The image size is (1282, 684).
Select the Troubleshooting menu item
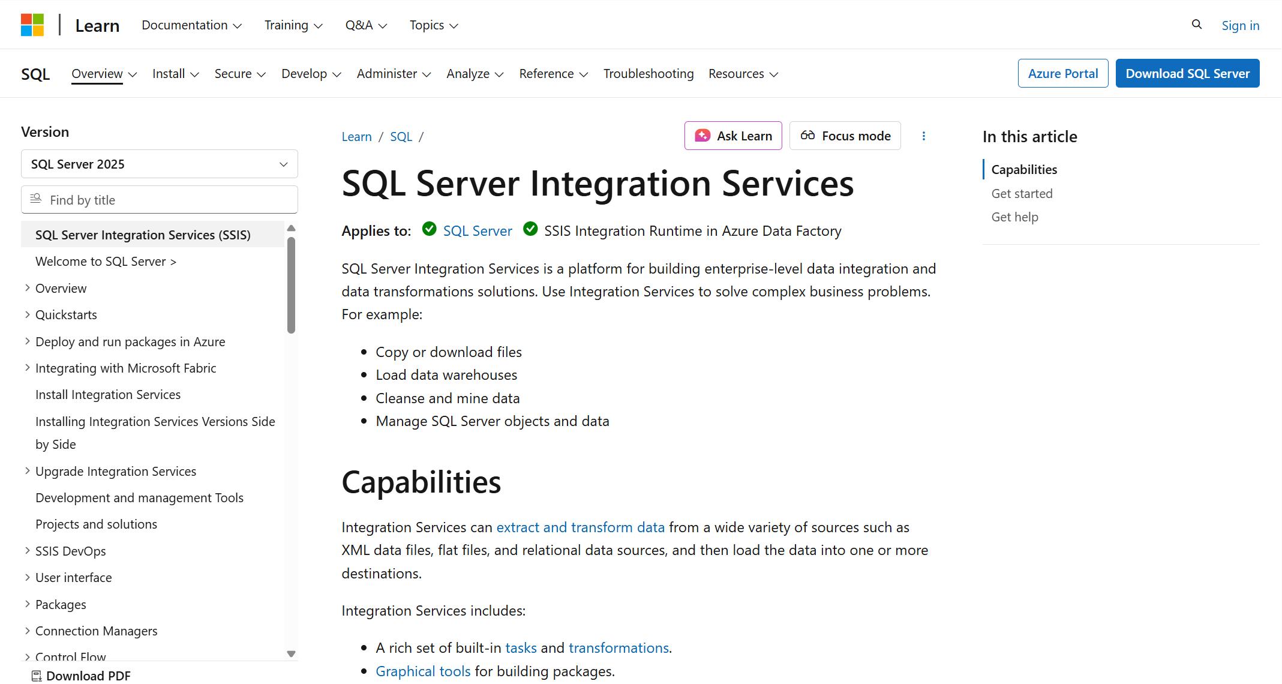coord(648,73)
